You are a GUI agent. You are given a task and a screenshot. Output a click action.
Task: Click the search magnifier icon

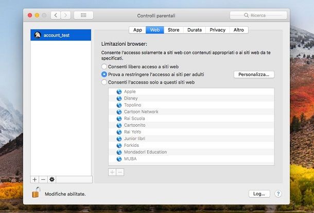click(247, 15)
